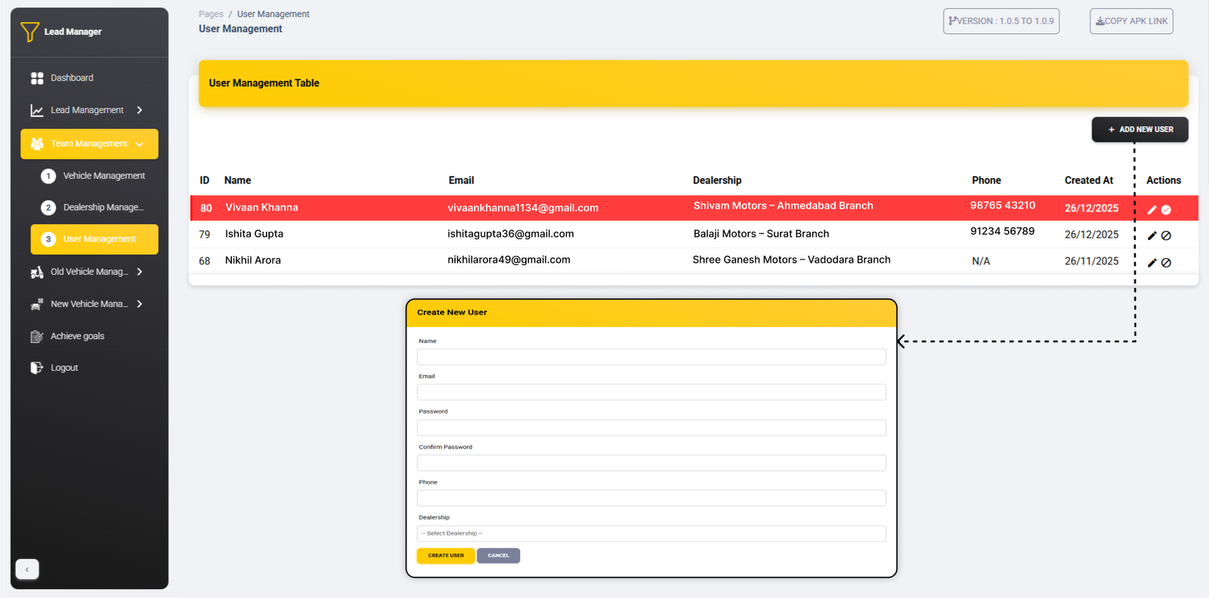The height and width of the screenshot is (598, 1209).
Task: Click the ADD NEW USER button
Action: [1139, 129]
